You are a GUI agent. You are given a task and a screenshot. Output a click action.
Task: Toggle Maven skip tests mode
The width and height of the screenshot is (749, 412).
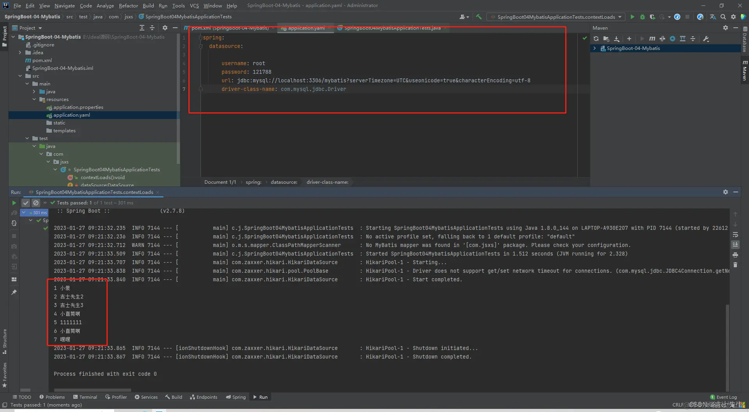pos(673,39)
